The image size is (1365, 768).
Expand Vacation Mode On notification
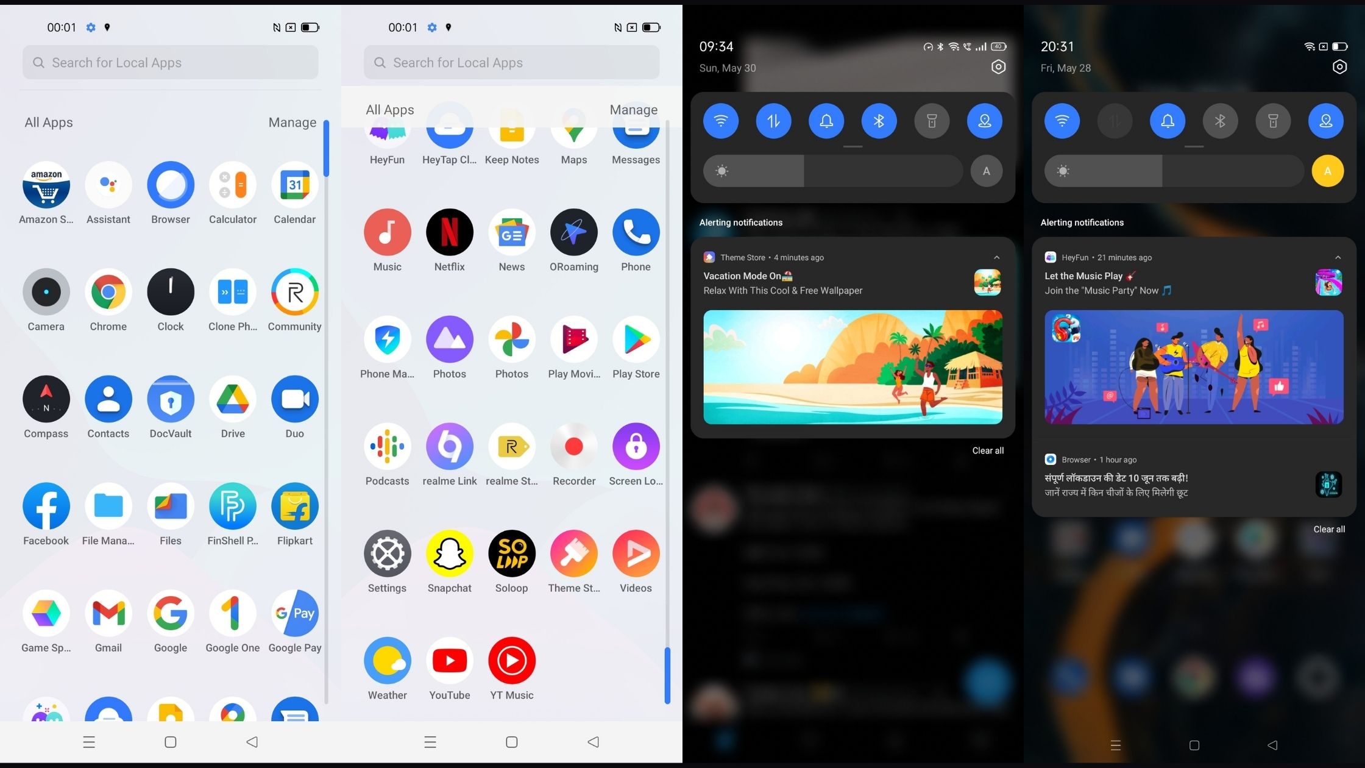996,257
